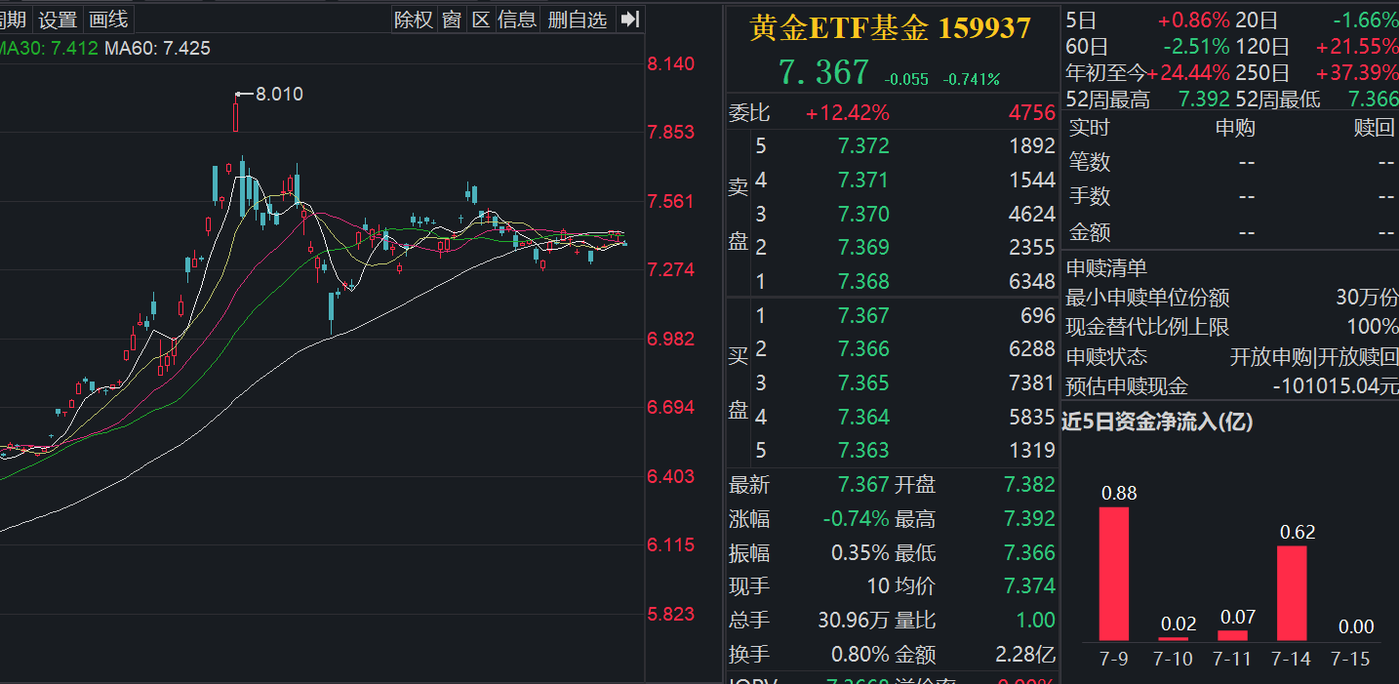Select sell level 卖1 at 7.368
This screenshot has height=684, width=1399.
click(862, 280)
